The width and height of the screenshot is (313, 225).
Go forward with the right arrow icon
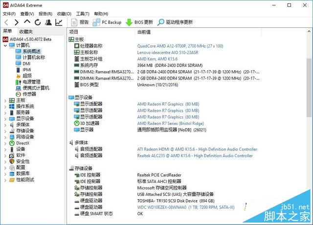pos(17,22)
